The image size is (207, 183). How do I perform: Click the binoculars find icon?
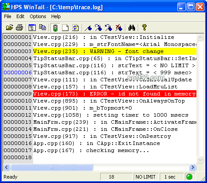point(132,27)
